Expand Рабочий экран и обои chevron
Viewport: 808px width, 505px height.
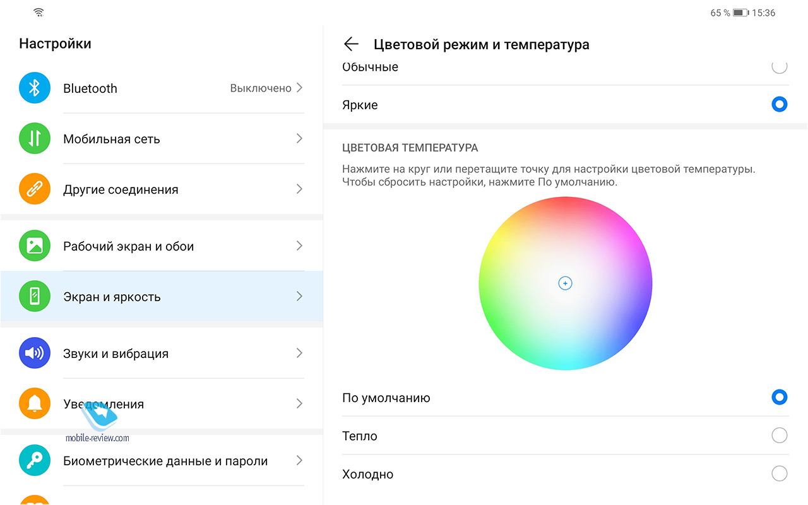pyautogui.click(x=300, y=246)
